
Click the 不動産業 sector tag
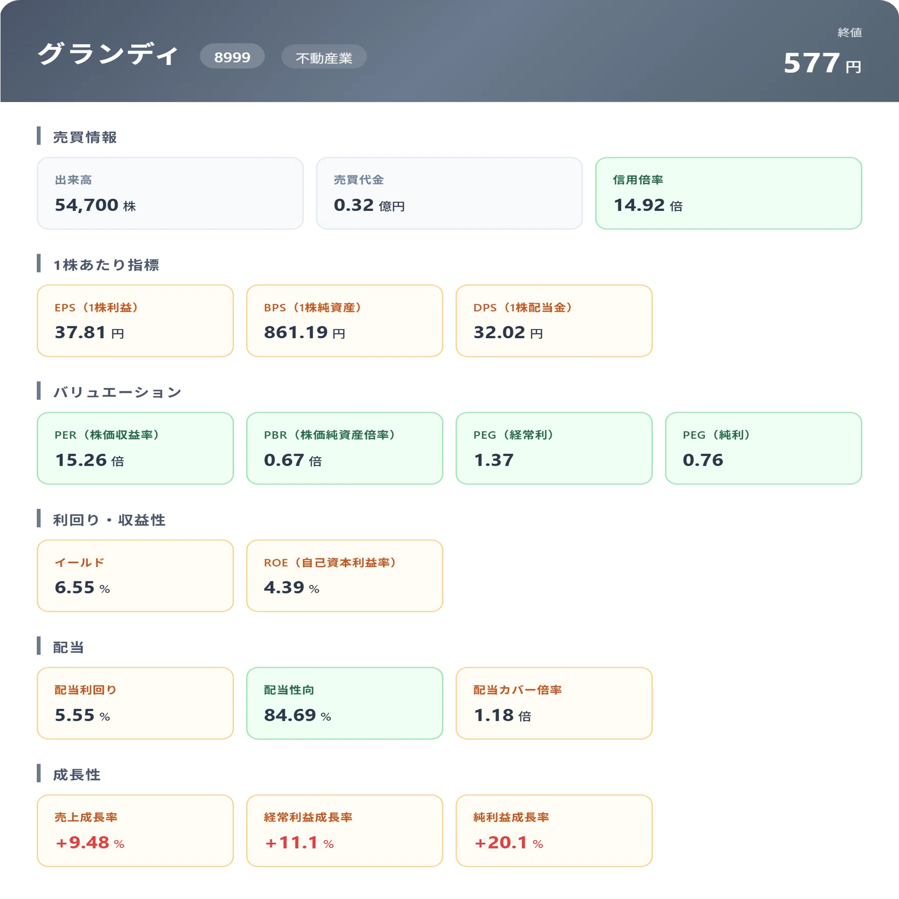point(324,57)
